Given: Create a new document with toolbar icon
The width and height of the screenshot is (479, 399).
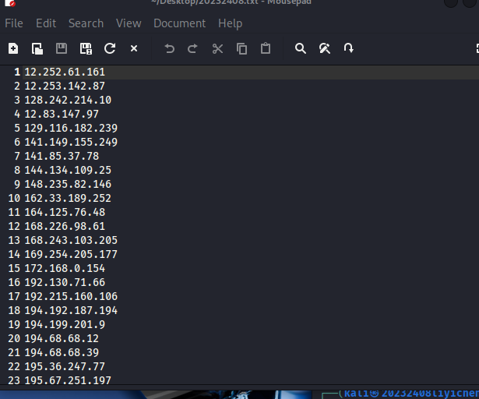Looking at the screenshot, I should point(13,48).
